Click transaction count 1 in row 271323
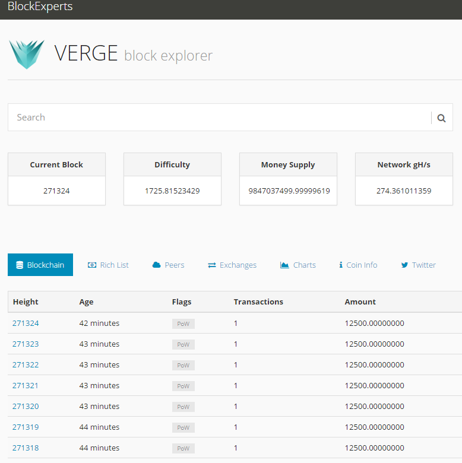Image resolution: width=462 pixels, height=463 pixels. (x=236, y=344)
